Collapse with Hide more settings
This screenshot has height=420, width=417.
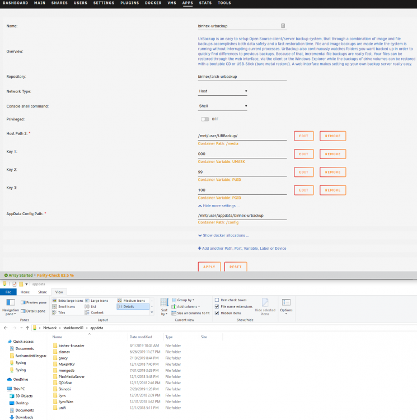tap(219, 206)
